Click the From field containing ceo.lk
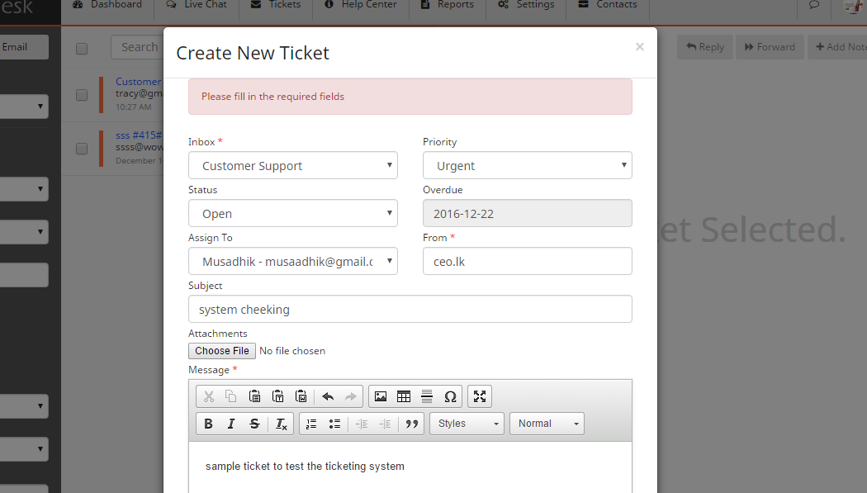Viewport: 867px width, 493px height. coord(528,261)
